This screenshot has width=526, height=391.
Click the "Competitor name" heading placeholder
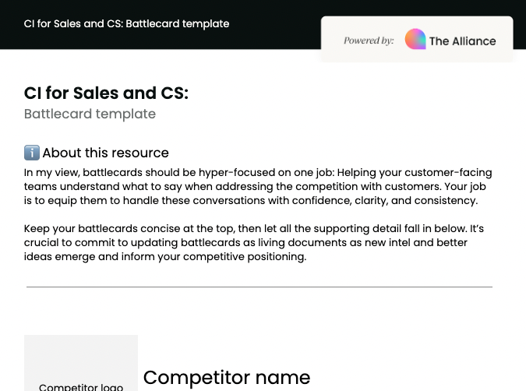pyautogui.click(x=227, y=378)
